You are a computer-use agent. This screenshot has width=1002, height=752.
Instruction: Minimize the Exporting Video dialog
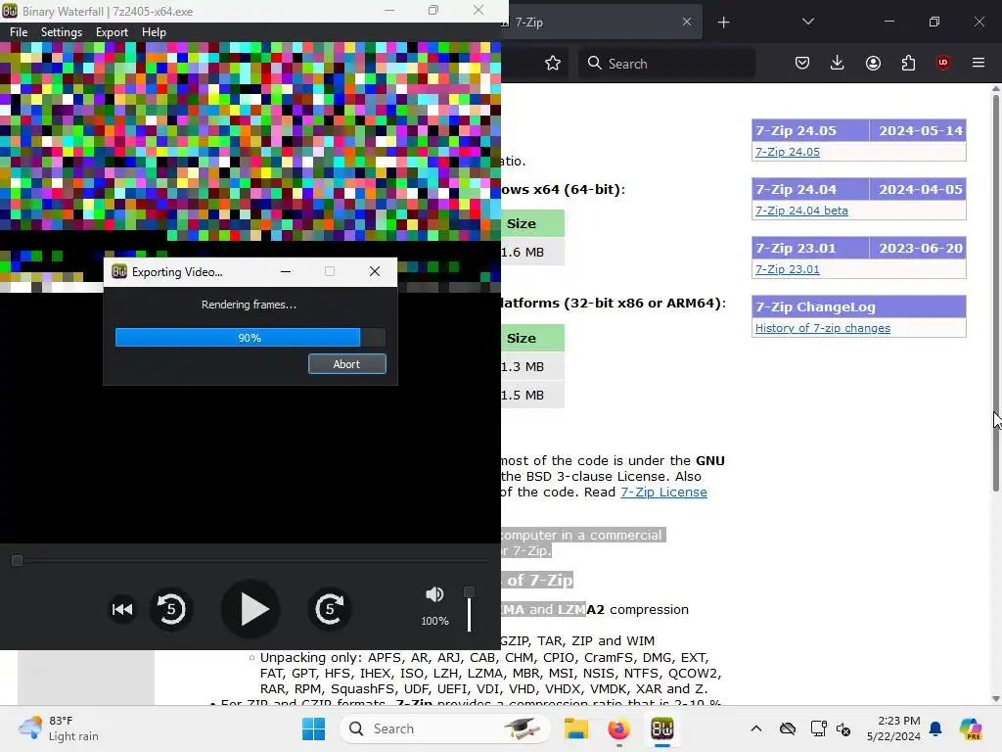(286, 272)
